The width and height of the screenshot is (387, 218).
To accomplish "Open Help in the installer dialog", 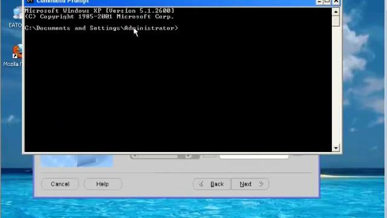I will coord(102,184).
